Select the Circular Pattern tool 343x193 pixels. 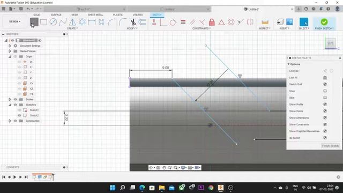click(x=82, y=22)
